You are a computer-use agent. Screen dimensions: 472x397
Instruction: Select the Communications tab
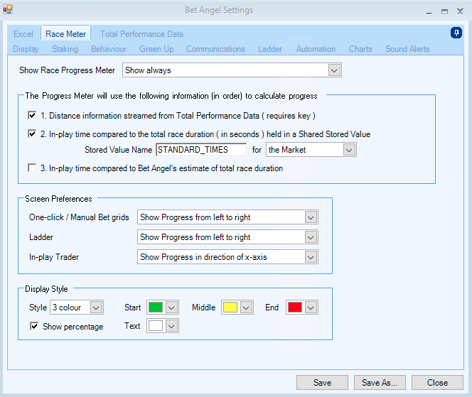point(215,49)
